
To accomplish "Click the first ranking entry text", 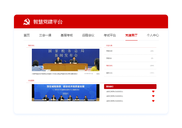I will 115,91.
